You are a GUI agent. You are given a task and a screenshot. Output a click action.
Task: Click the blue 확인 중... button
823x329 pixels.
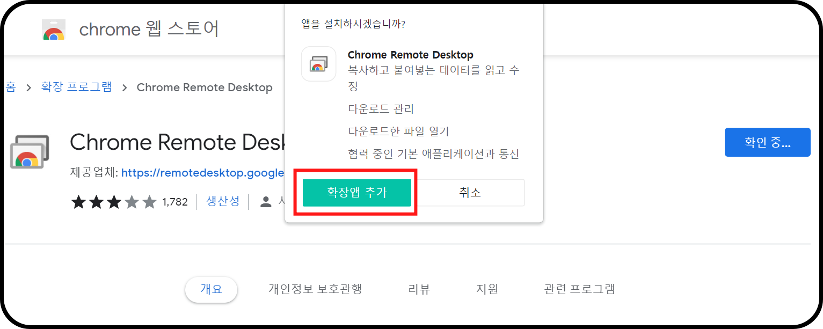pos(767,142)
